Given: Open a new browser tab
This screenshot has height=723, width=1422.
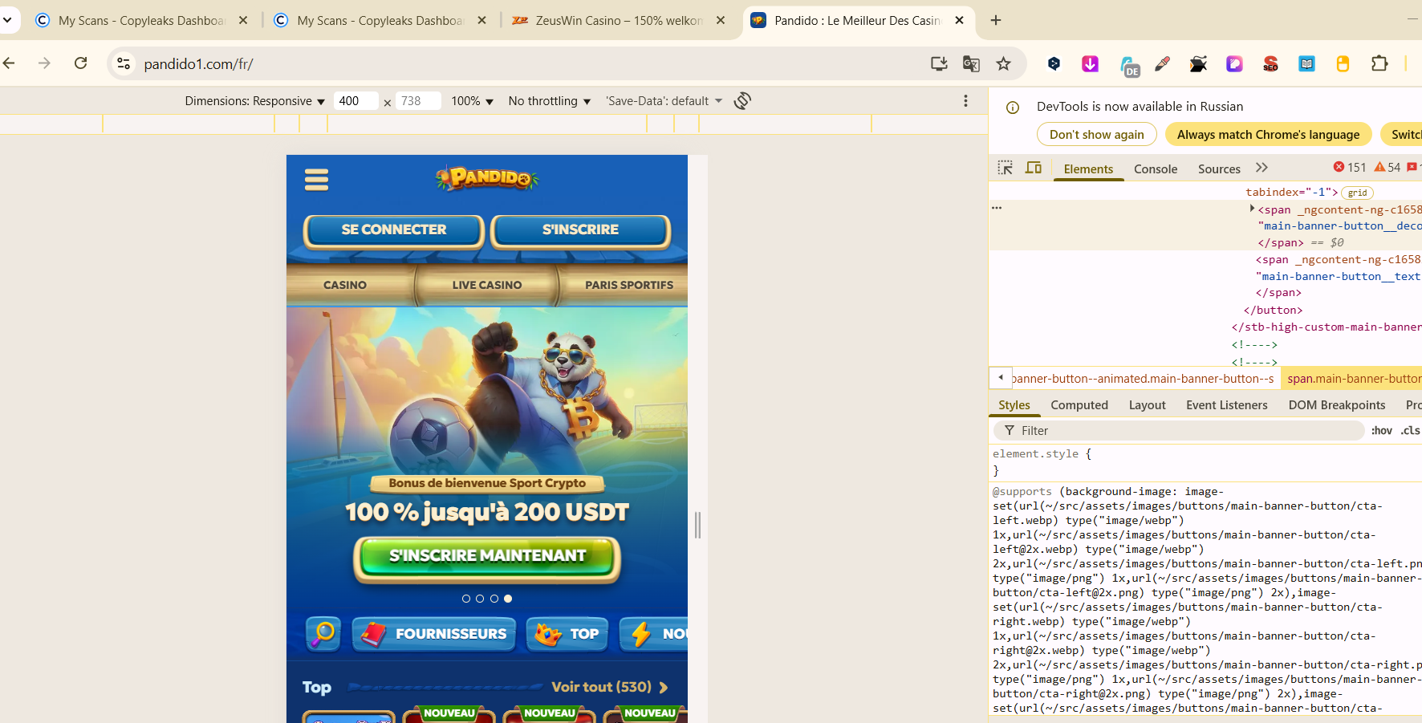Looking at the screenshot, I should 996,20.
